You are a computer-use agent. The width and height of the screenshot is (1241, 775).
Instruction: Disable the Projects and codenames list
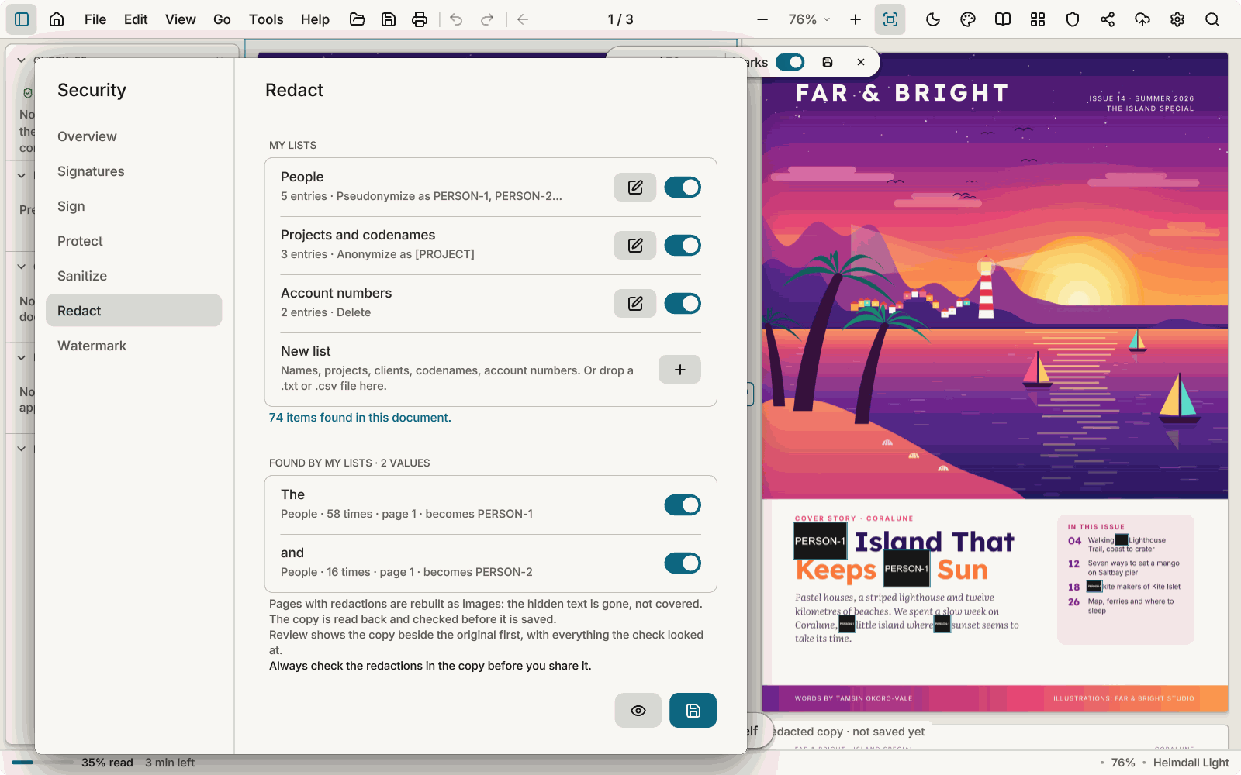[x=683, y=246]
